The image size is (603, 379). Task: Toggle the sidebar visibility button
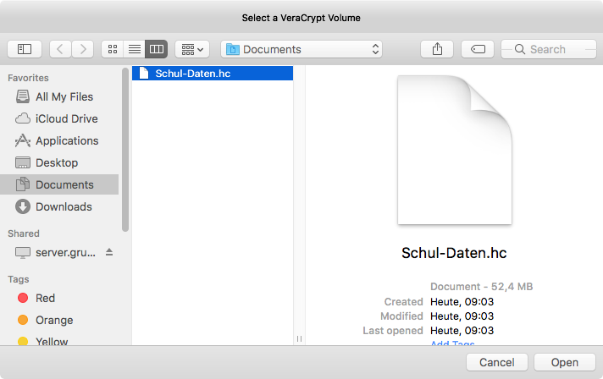click(x=25, y=49)
